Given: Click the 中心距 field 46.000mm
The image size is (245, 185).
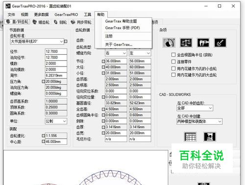Looking at the screenshot, I should [56, 141].
